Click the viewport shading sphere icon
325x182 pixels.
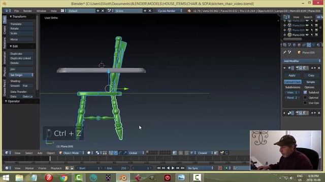89,153
